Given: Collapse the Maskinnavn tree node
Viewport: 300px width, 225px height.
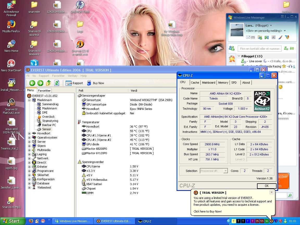Looking at the screenshot, I should (x=29, y=100).
